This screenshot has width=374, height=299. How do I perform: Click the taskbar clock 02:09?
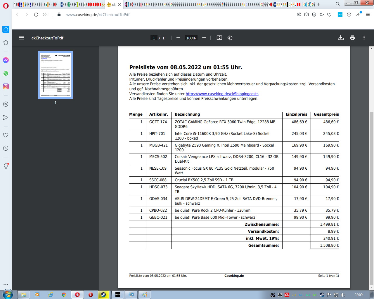pos(359,295)
